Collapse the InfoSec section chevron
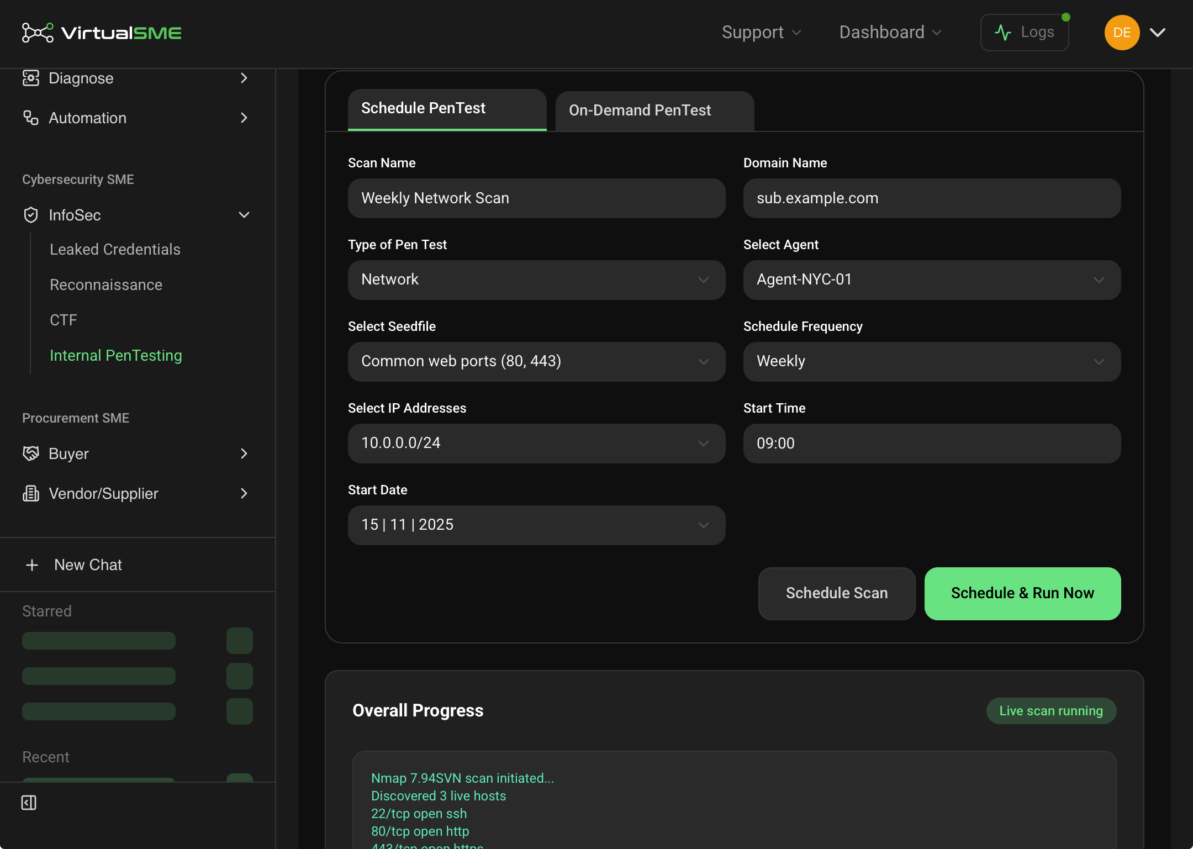 coord(244,215)
